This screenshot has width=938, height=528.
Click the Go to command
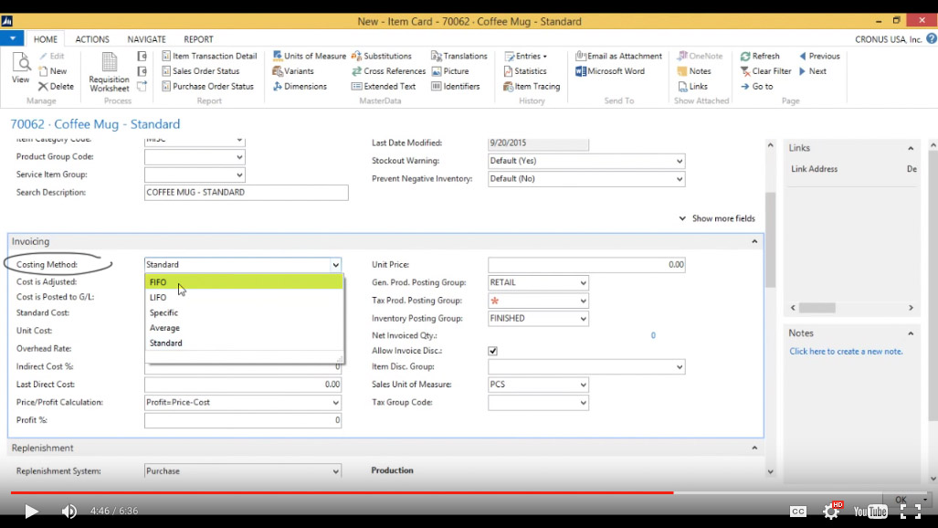(x=757, y=86)
